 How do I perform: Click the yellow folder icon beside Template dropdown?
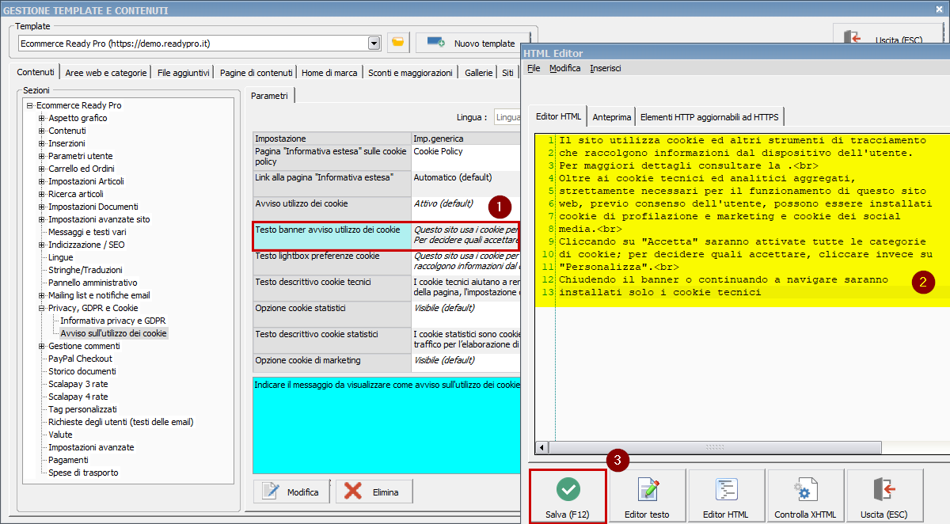(398, 43)
